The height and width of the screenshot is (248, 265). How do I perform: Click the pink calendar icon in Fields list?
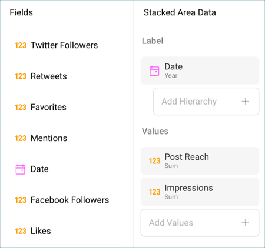(x=21, y=169)
